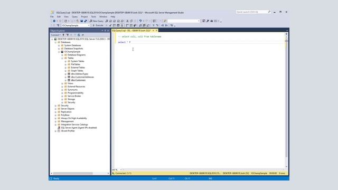Select the dbo.Customers table
Image resolution: width=338 pixels, height=190 pixels.
[78, 80]
